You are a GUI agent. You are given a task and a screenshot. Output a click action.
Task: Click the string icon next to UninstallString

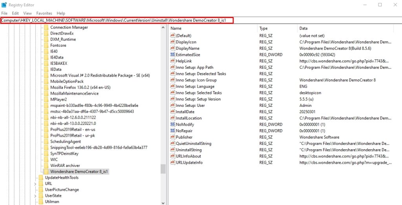pos(173,150)
